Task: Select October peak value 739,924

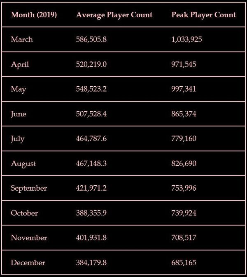Action: pyautogui.click(x=184, y=213)
